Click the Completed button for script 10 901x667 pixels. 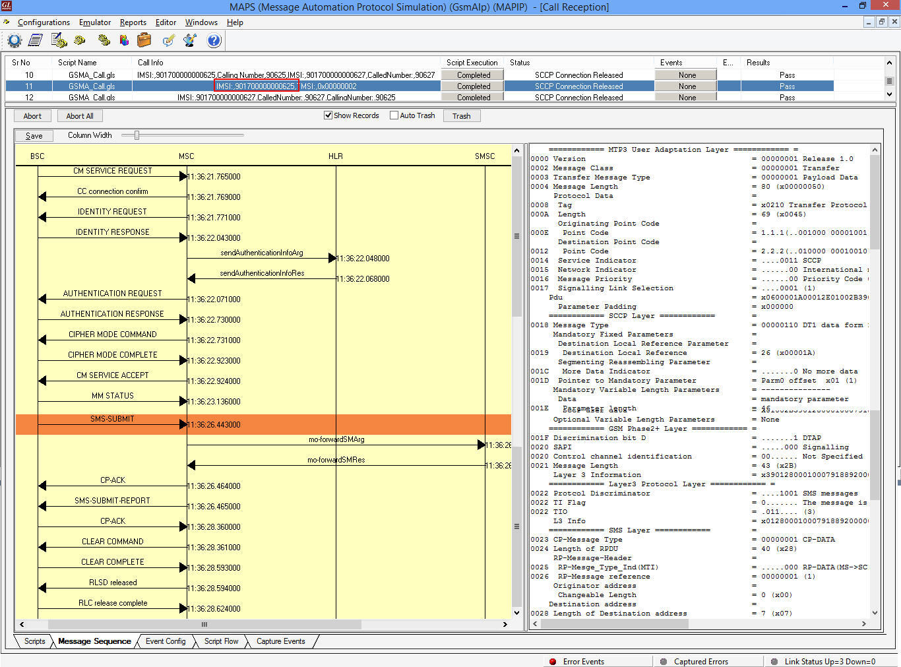(x=473, y=75)
